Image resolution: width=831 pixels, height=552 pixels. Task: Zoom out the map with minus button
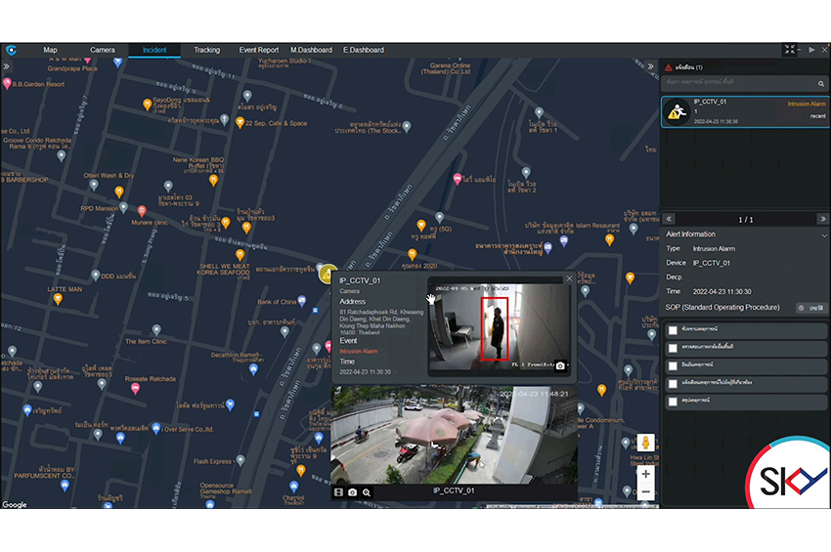click(645, 492)
